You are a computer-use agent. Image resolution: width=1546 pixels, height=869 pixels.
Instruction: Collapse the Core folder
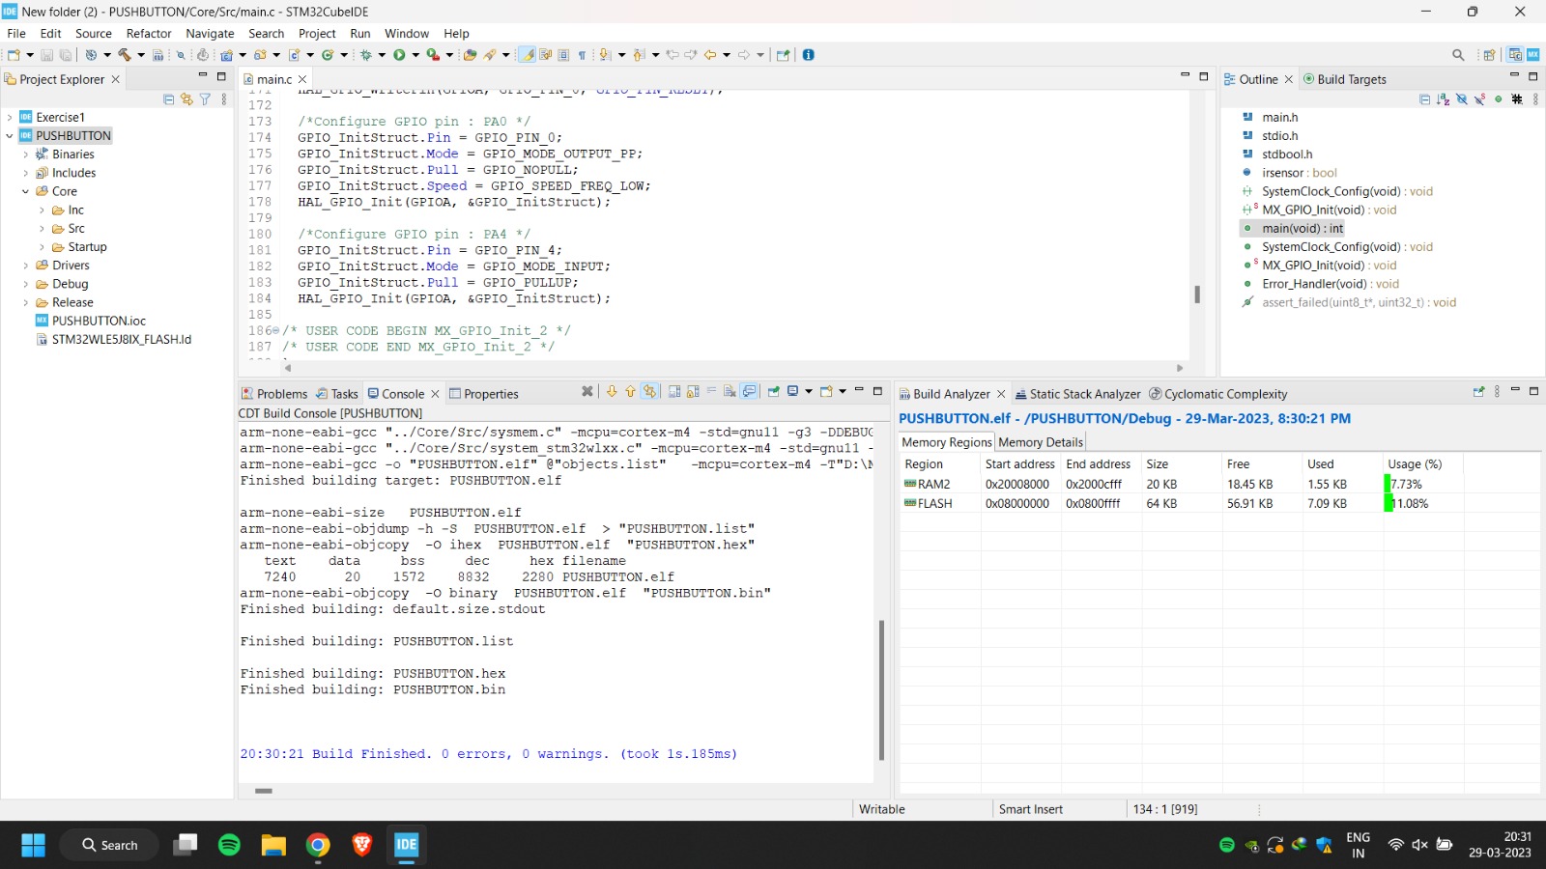click(x=26, y=191)
